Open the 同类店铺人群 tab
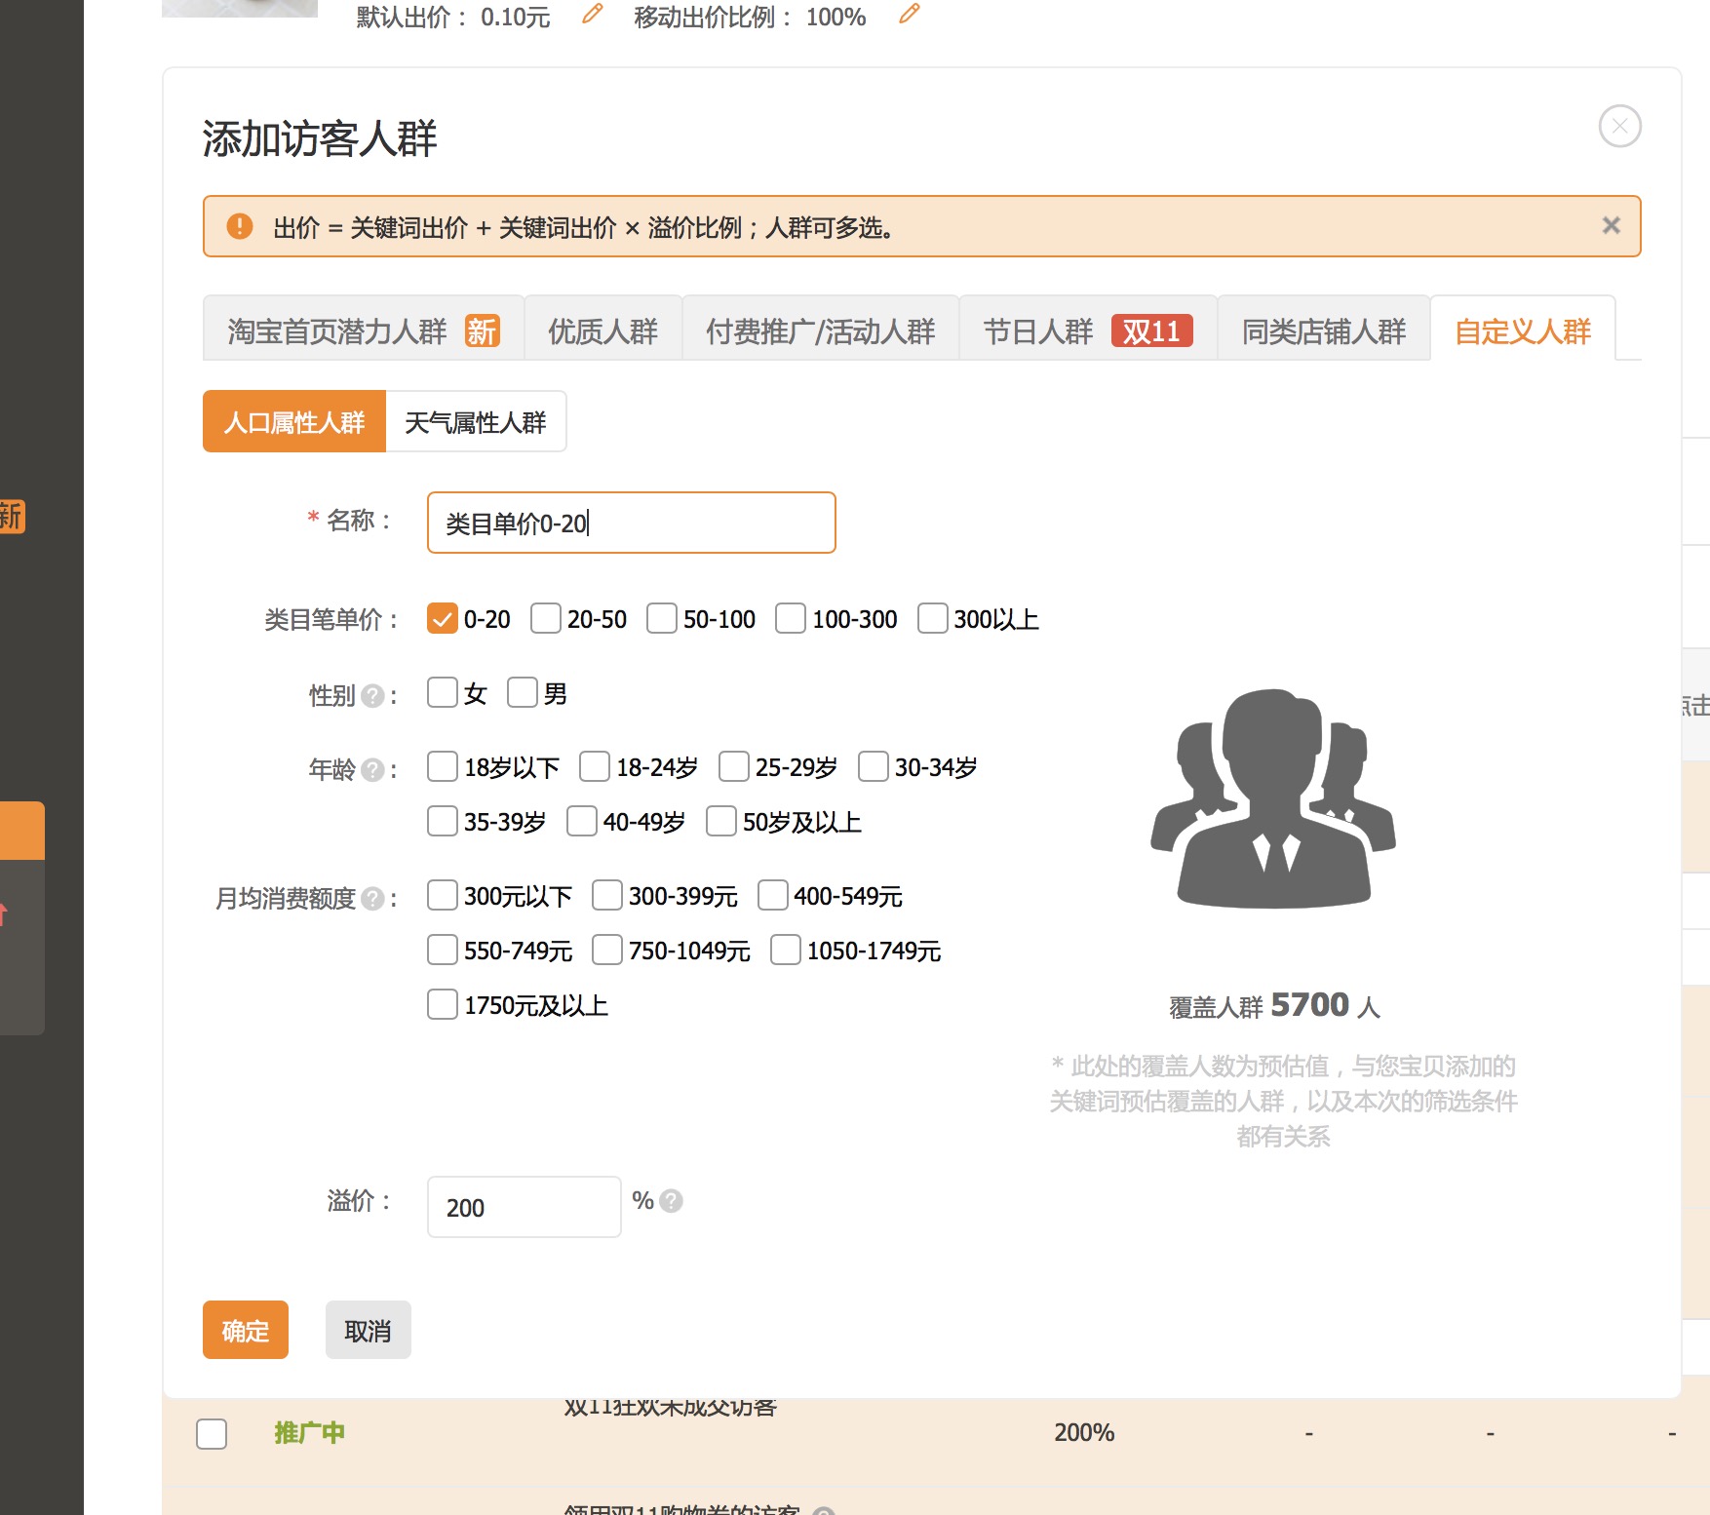 coord(1323,330)
